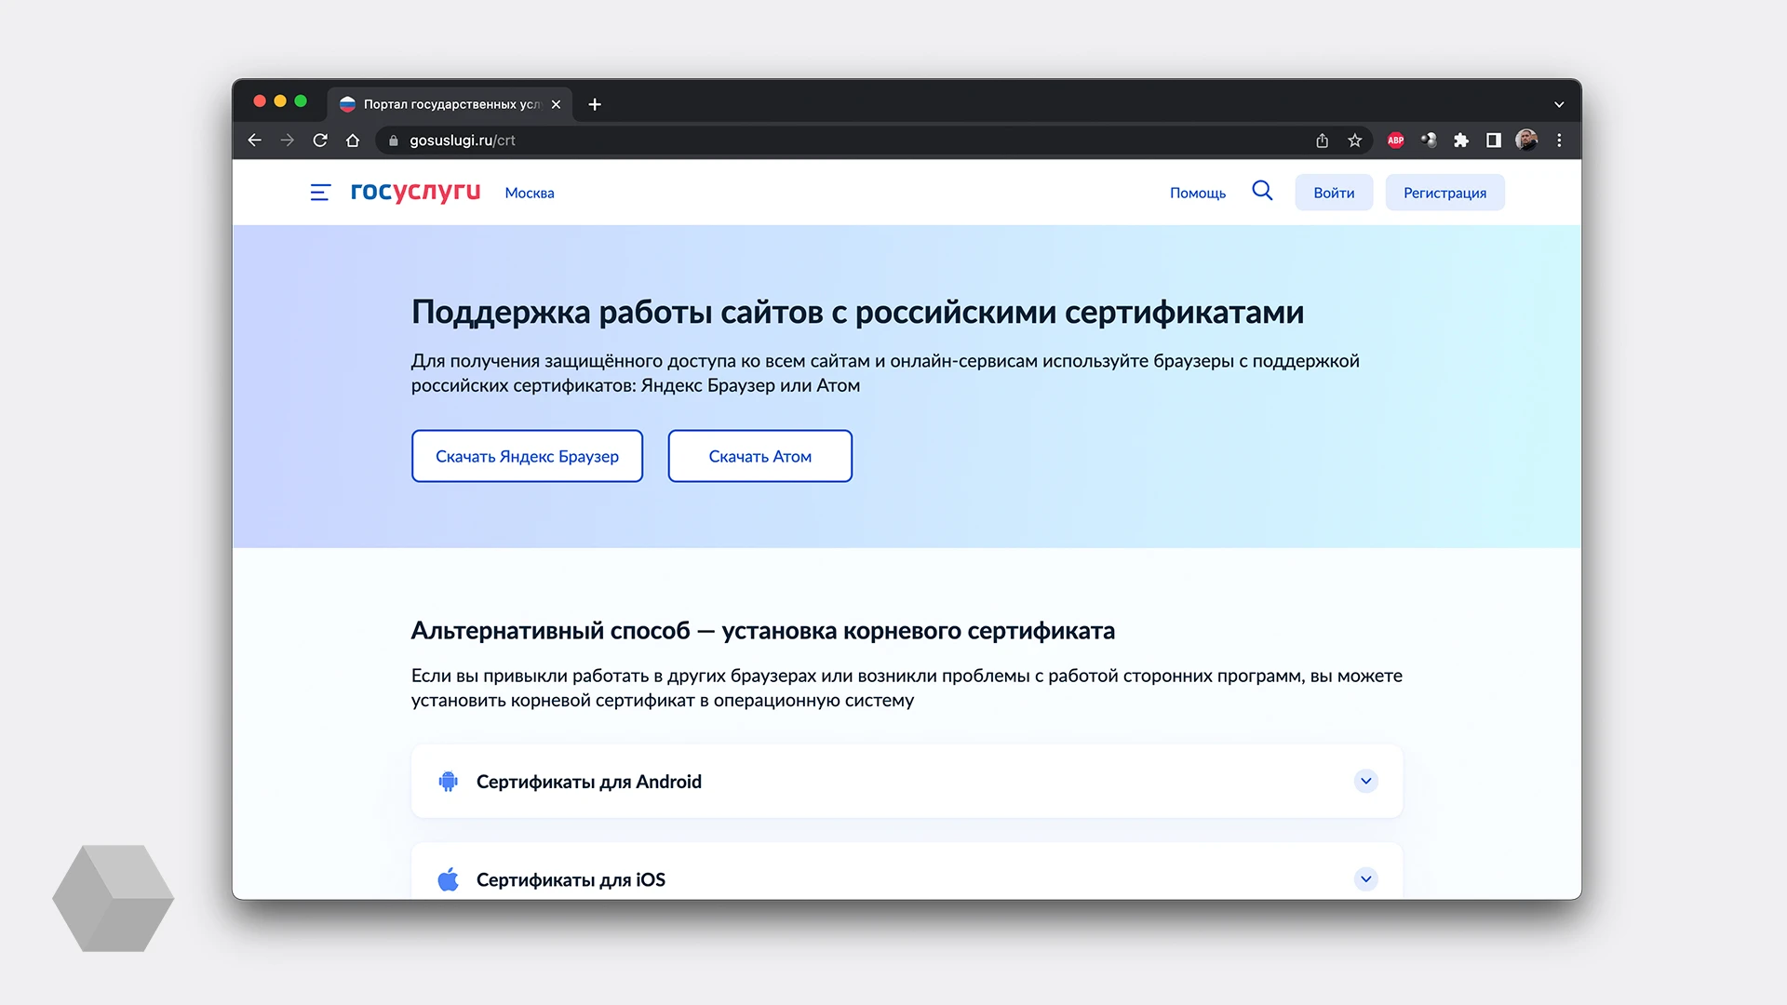The image size is (1787, 1005).
Task: Reload the page with the refresh icon
Action: 320,140
